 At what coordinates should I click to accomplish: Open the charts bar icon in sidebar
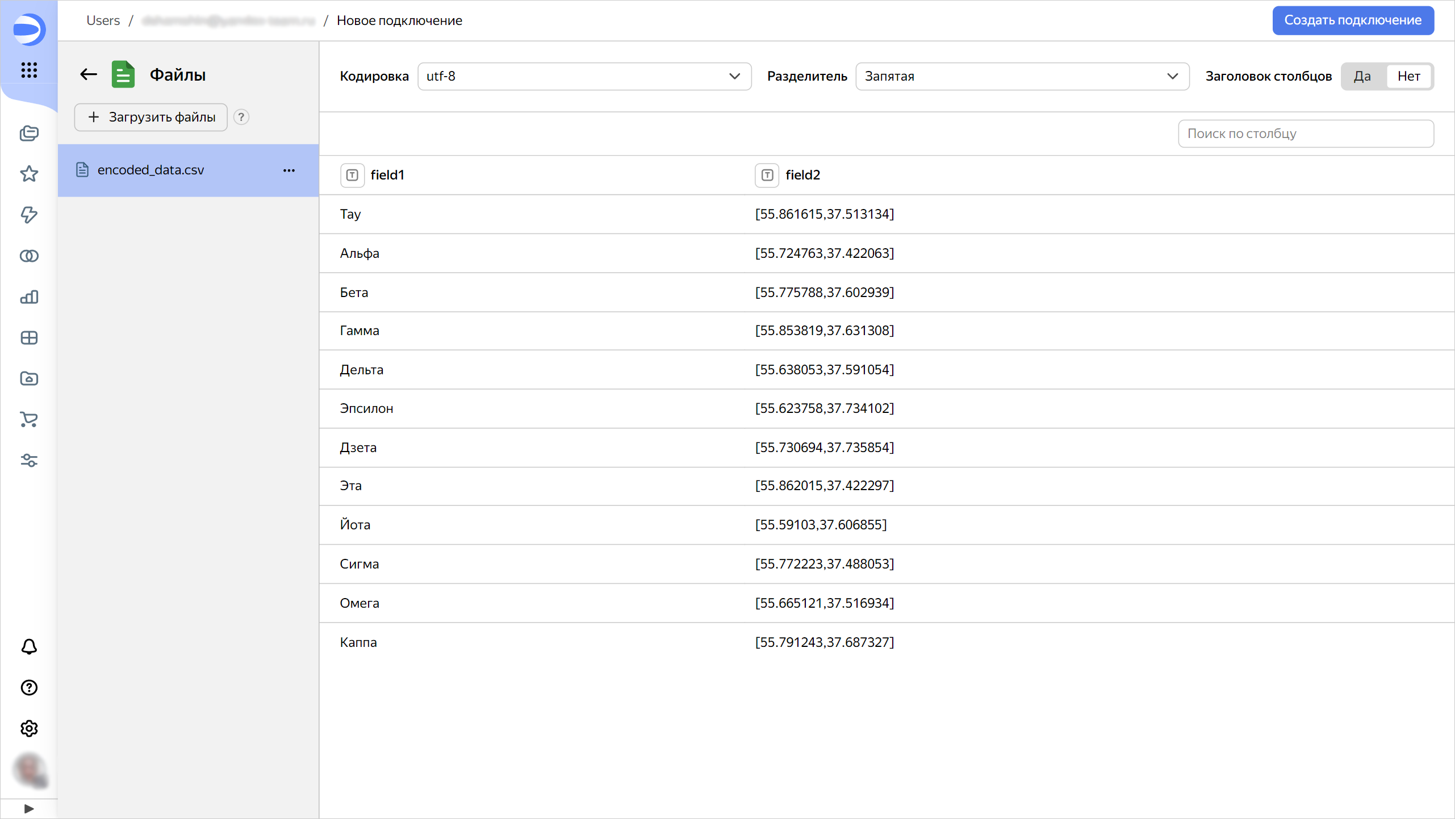pyautogui.click(x=29, y=297)
